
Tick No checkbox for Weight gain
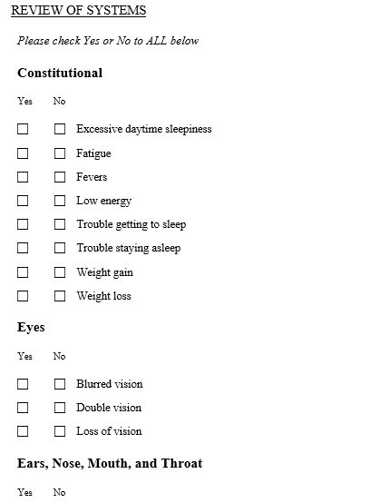60,272
